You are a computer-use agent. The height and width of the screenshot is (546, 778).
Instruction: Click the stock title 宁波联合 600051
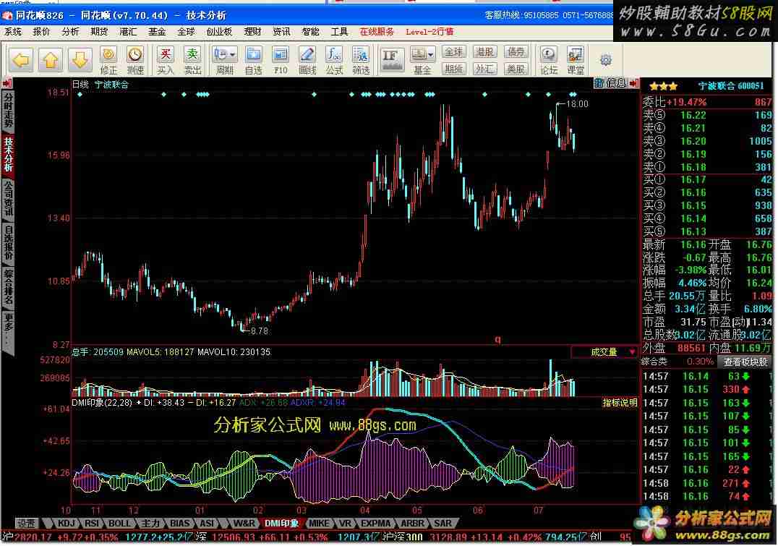pos(731,86)
